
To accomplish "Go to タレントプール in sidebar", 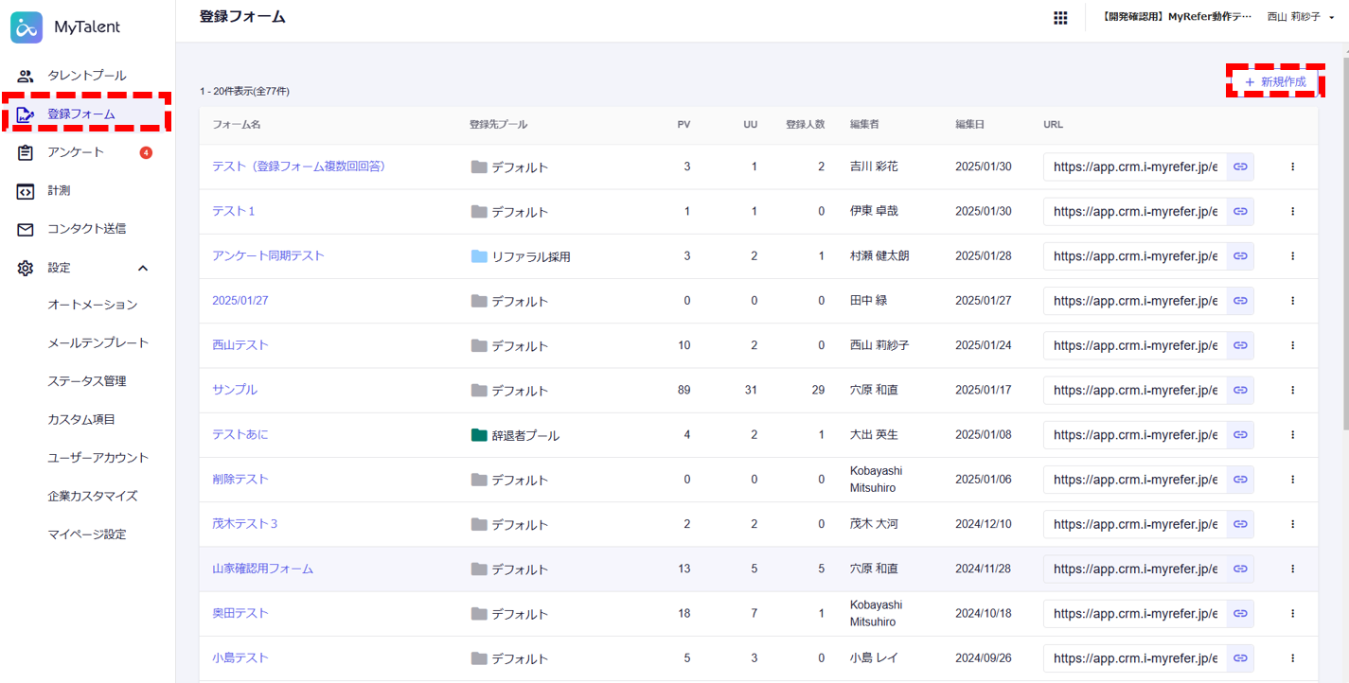I will [86, 76].
